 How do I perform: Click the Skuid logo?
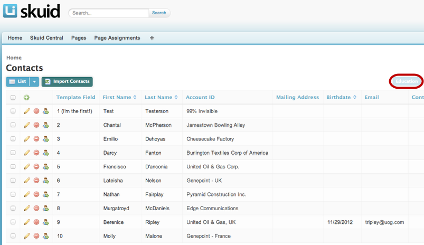(32, 12)
